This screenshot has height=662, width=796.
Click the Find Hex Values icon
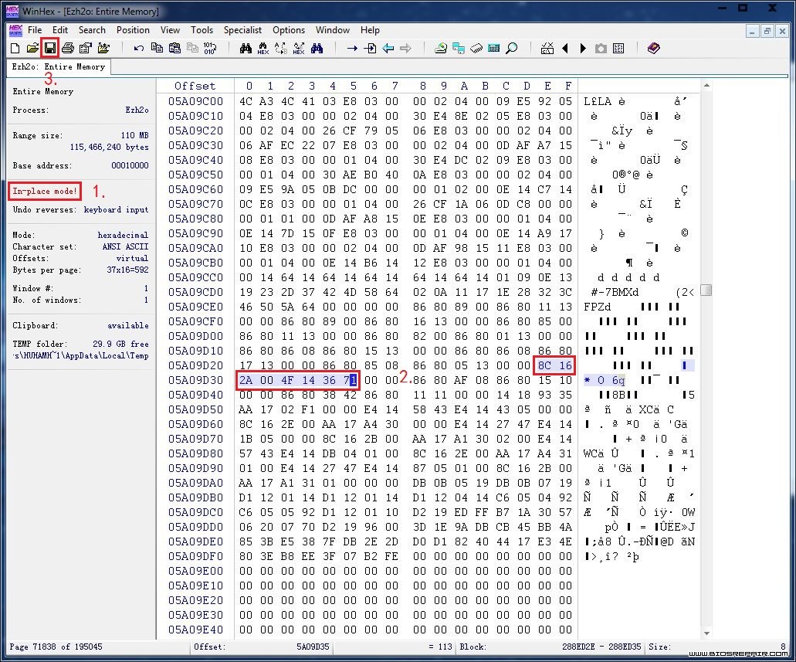coord(263,48)
